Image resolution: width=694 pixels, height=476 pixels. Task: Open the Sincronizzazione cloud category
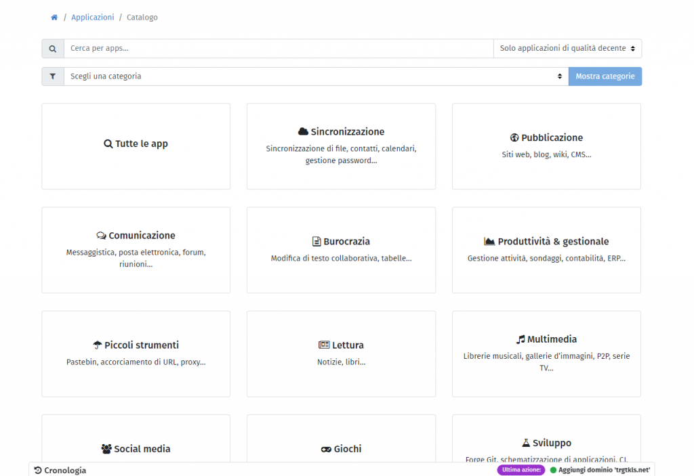[x=341, y=146]
